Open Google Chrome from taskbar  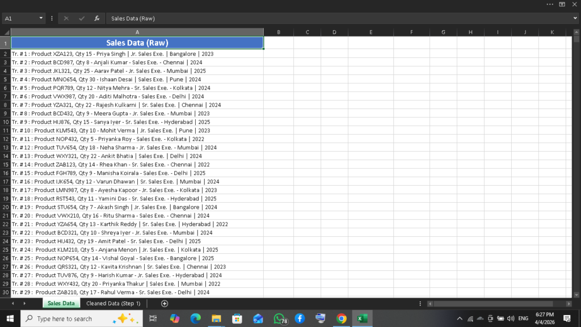tap(341, 318)
